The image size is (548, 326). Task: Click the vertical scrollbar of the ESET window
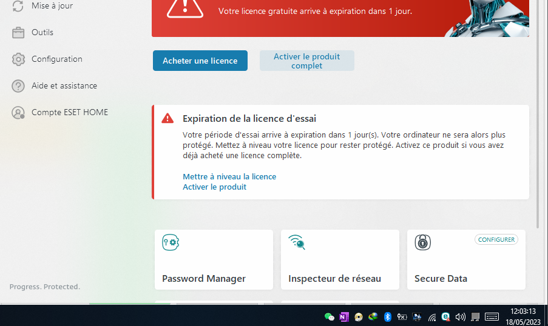(538, 114)
